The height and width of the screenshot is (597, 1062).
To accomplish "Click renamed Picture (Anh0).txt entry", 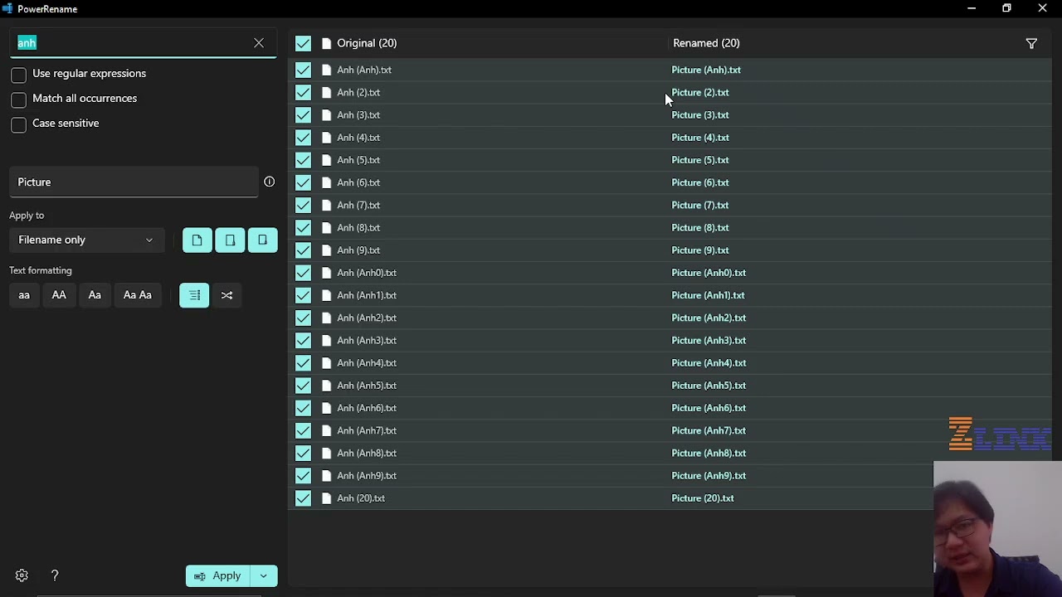I will [709, 273].
